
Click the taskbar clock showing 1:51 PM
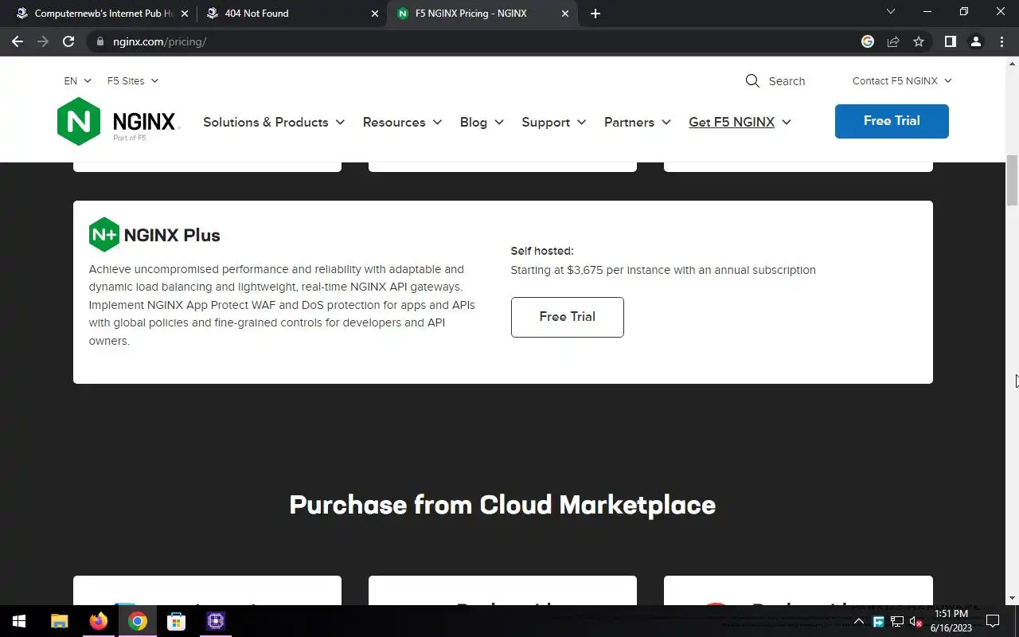pyautogui.click(x=951, y=621)
